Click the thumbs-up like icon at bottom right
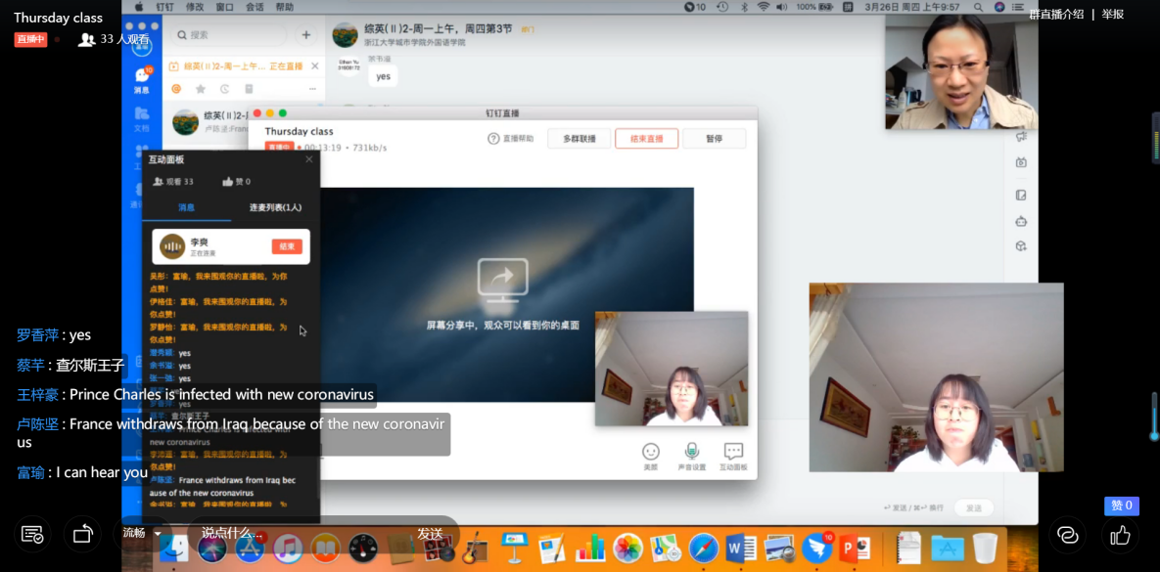Image resolution: width=1160 pixels, height=572 pixels. (1120, 534)
